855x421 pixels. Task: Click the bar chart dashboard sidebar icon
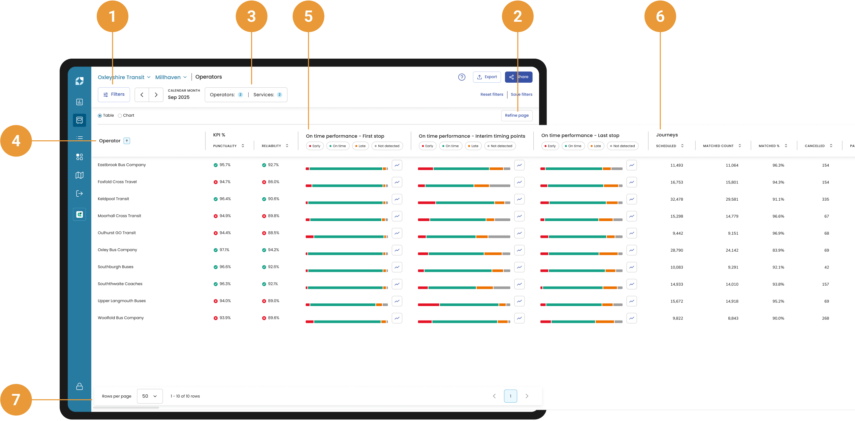(79, 102)
